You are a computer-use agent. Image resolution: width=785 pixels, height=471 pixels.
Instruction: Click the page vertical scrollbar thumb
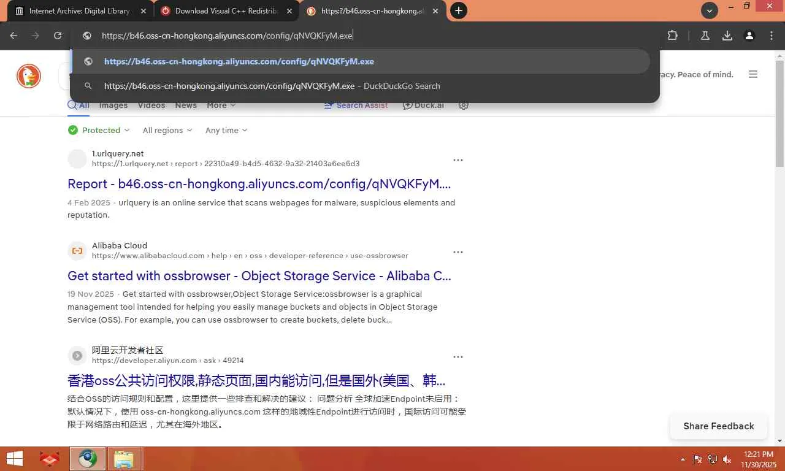click(x=779, y=113)
